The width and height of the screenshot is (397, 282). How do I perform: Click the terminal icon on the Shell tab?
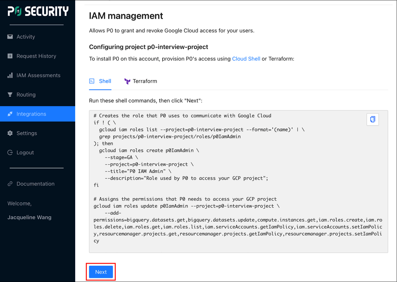92,81
